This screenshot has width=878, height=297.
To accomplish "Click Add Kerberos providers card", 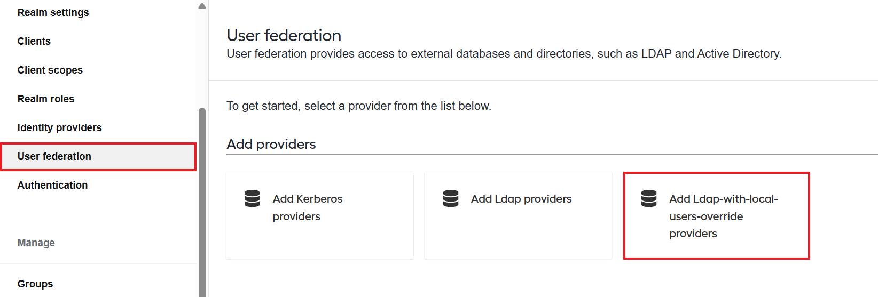I will tap(320, 215).
